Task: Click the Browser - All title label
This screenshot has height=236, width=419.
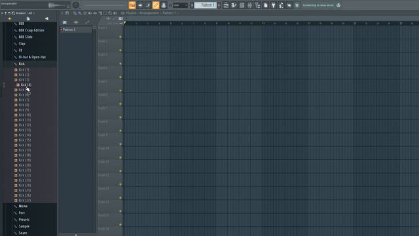Action: (24, 13)
